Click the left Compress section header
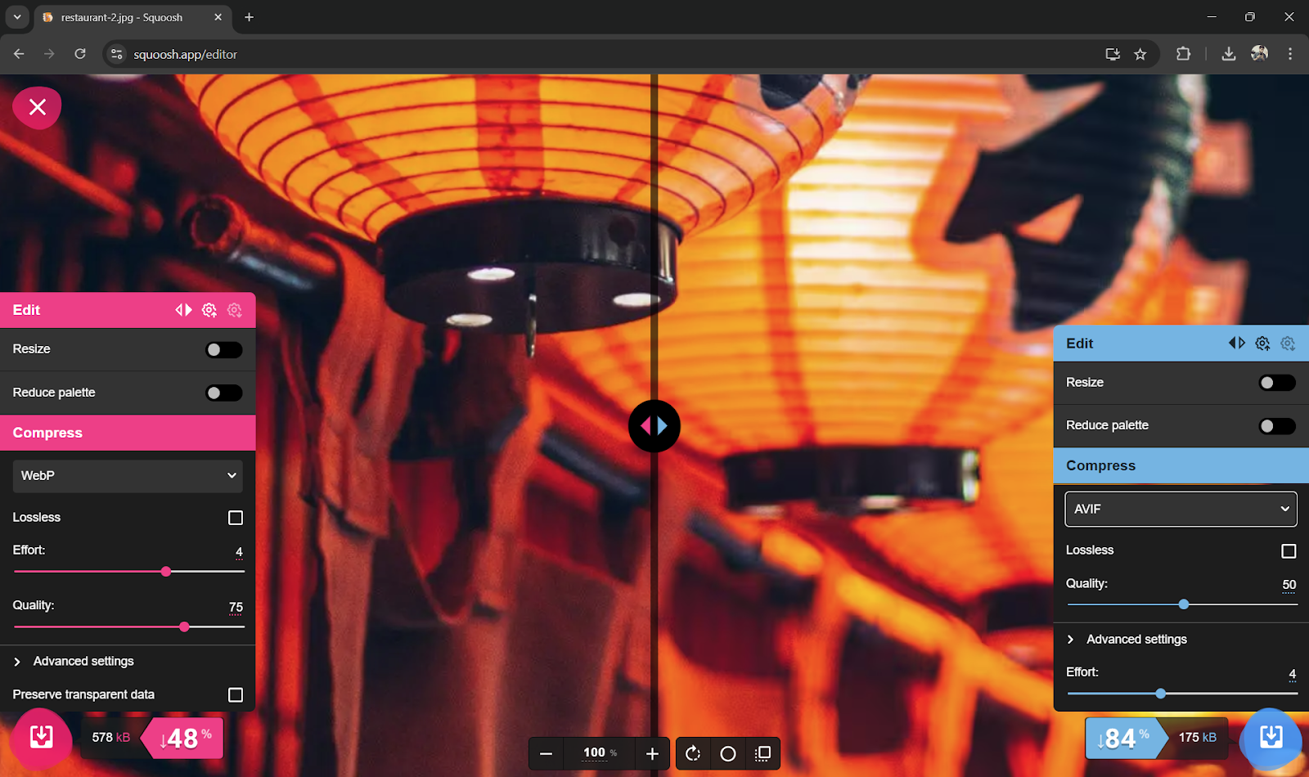 (x=128, y=433)
